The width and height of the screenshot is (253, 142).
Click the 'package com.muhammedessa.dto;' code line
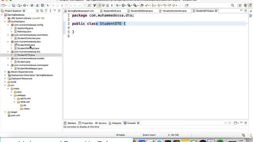tap(103, 15)
